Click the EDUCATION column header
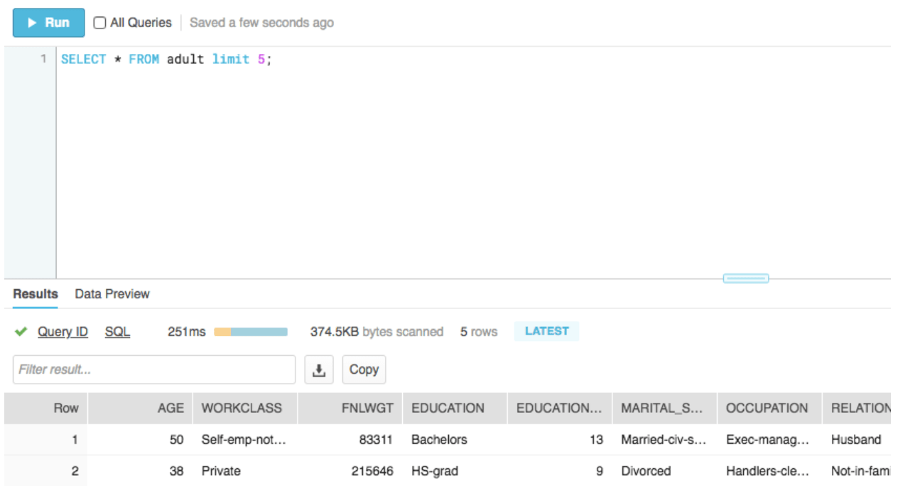898x493 pixels. [455, 408]
